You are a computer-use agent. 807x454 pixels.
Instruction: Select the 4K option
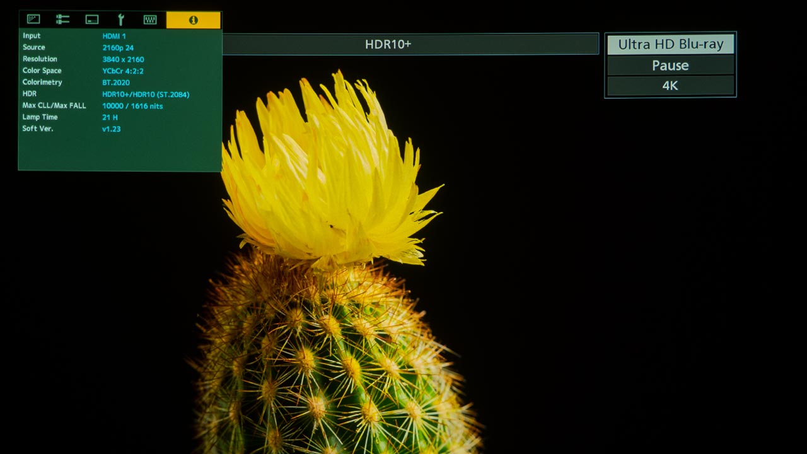click(671, 86)
